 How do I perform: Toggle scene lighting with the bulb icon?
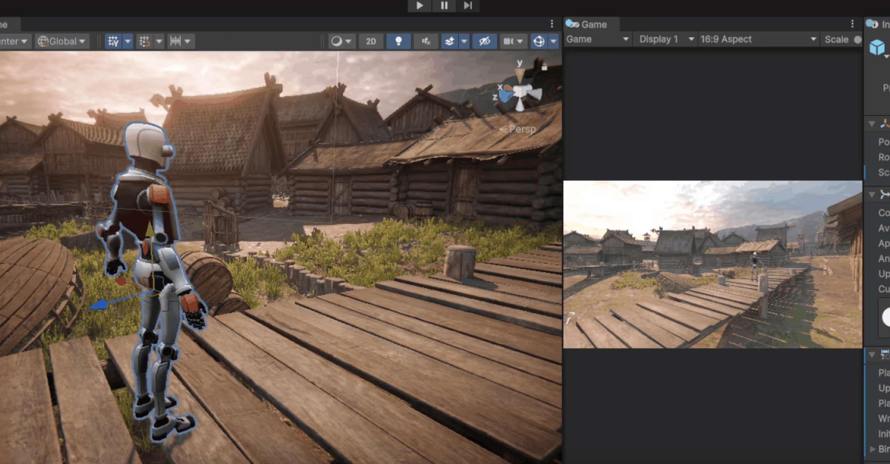pyautogui.click(x=398, y=41)
